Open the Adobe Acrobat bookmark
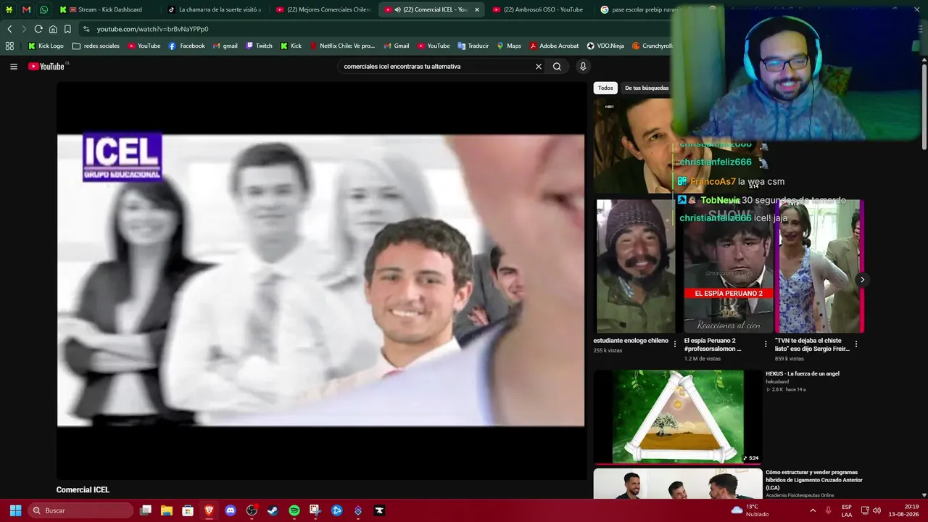Viewport: 928px width, 522px height. tap(554, 46)
